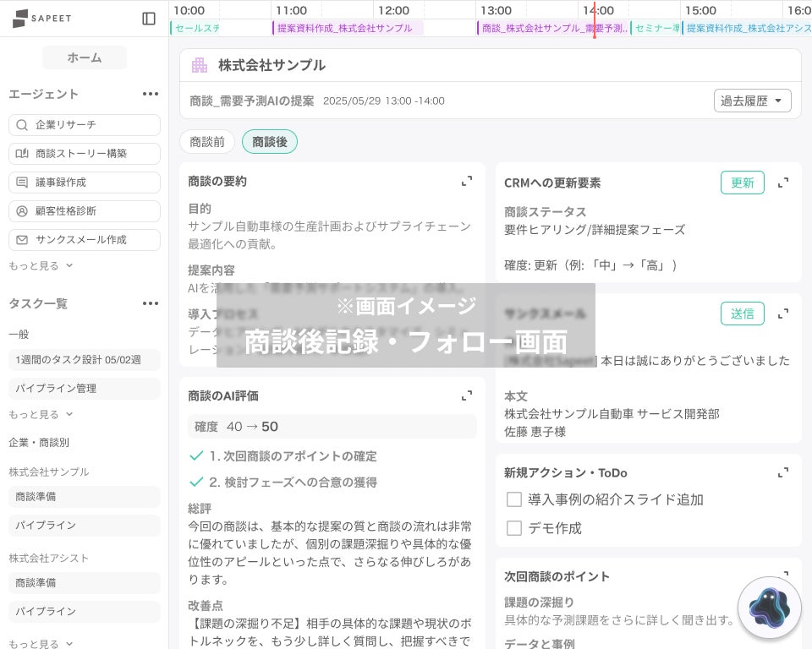Open the タスク一覧 three-dot menu
812x649 pixels.
[x=151, y=303]
